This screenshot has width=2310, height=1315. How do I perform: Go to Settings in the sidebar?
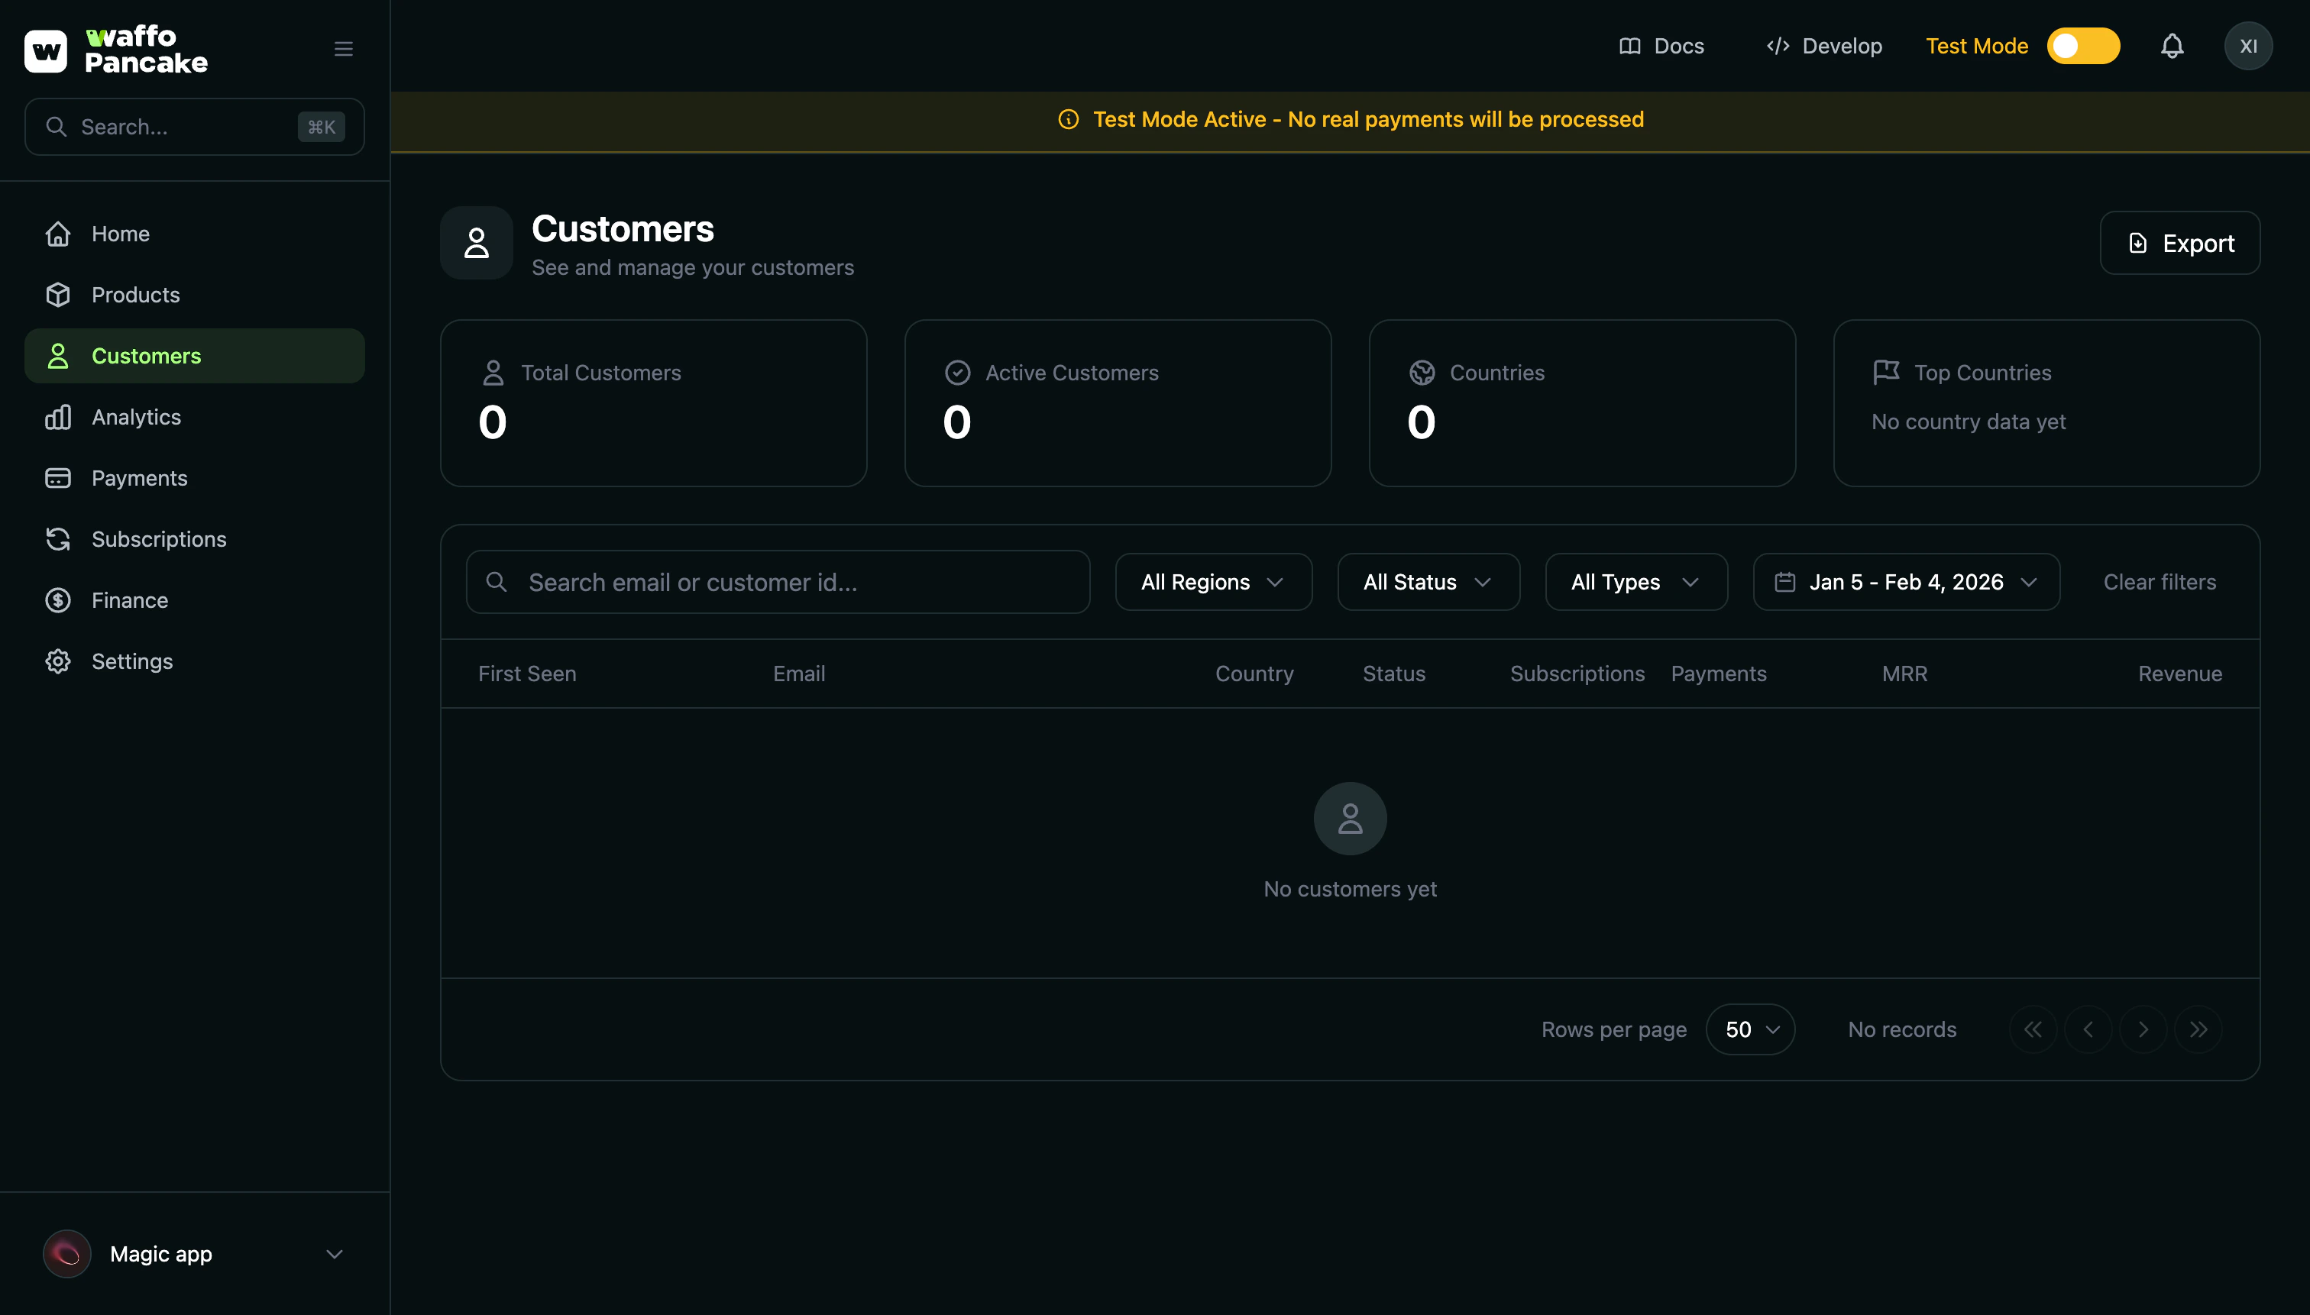[x=132, y=661]
